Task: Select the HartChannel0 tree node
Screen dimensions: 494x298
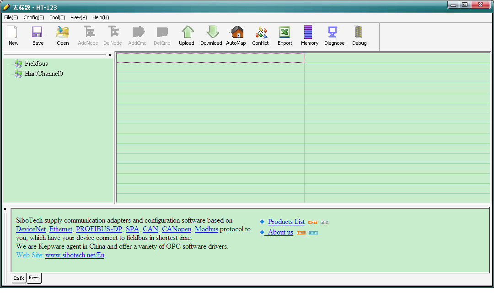Action: tap(43, 74)
